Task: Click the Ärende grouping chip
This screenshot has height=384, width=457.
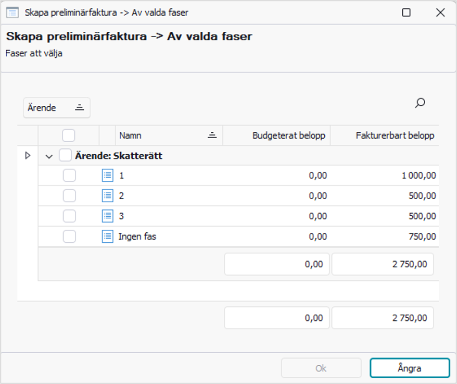Action: click(x=57, y=108)
